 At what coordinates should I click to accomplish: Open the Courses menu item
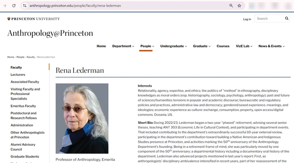tap(223, 46)
